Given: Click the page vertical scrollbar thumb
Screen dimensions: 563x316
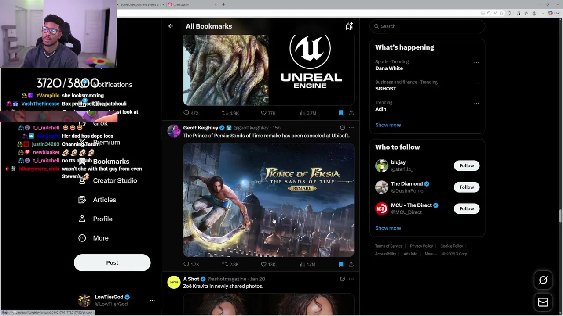Looking at the screenshot, I should pos(560,216).
